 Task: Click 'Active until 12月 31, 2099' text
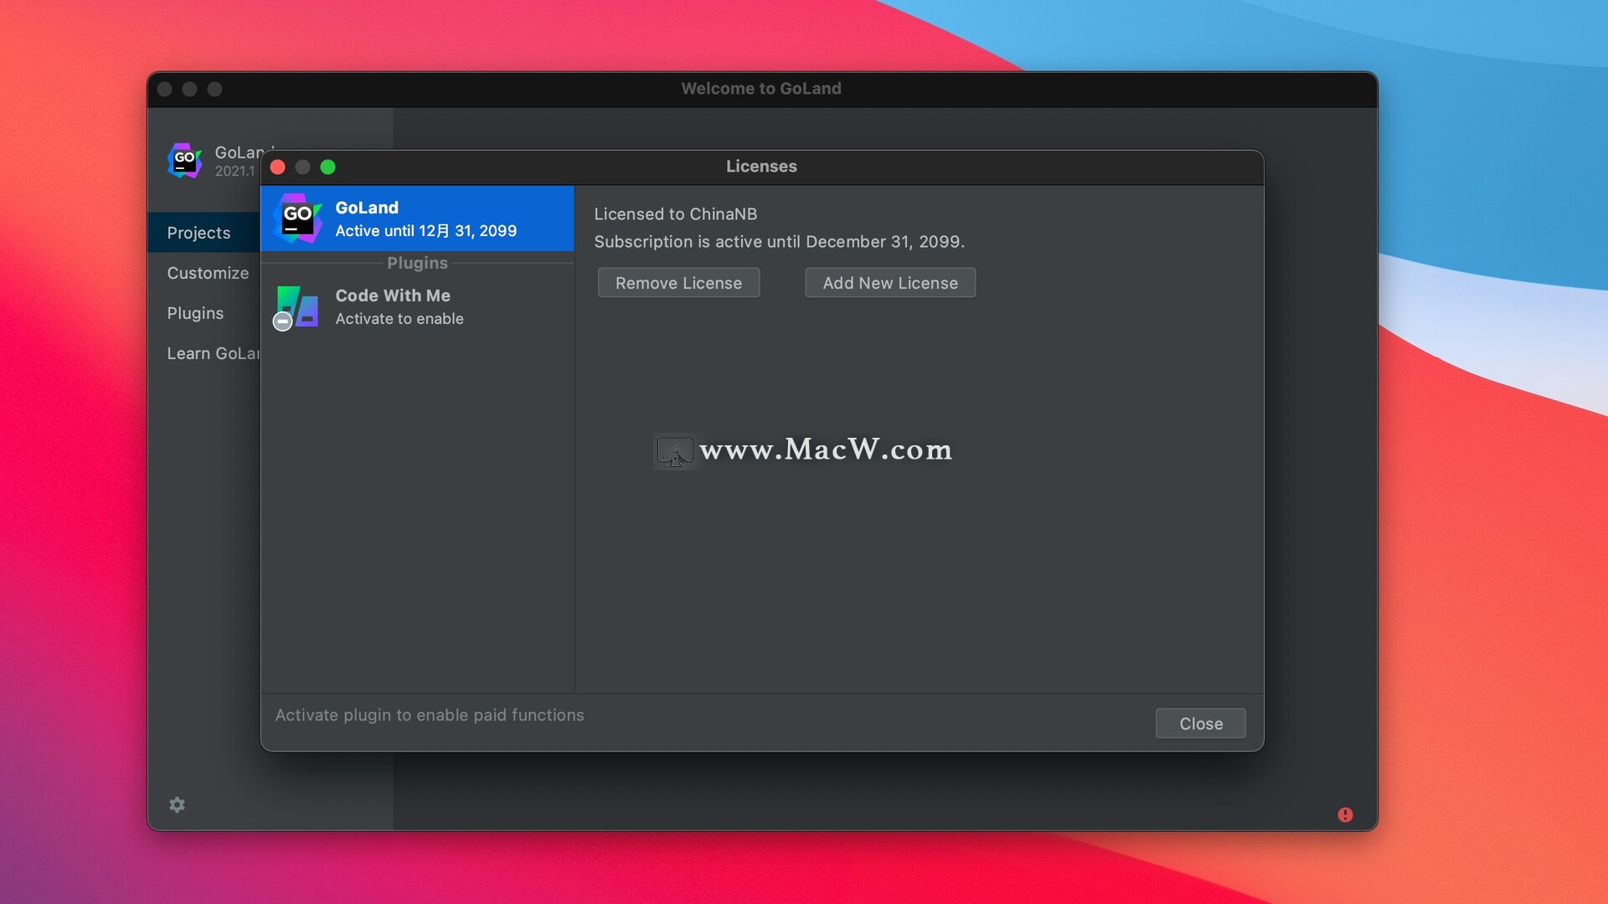click(x=425, y=231)
